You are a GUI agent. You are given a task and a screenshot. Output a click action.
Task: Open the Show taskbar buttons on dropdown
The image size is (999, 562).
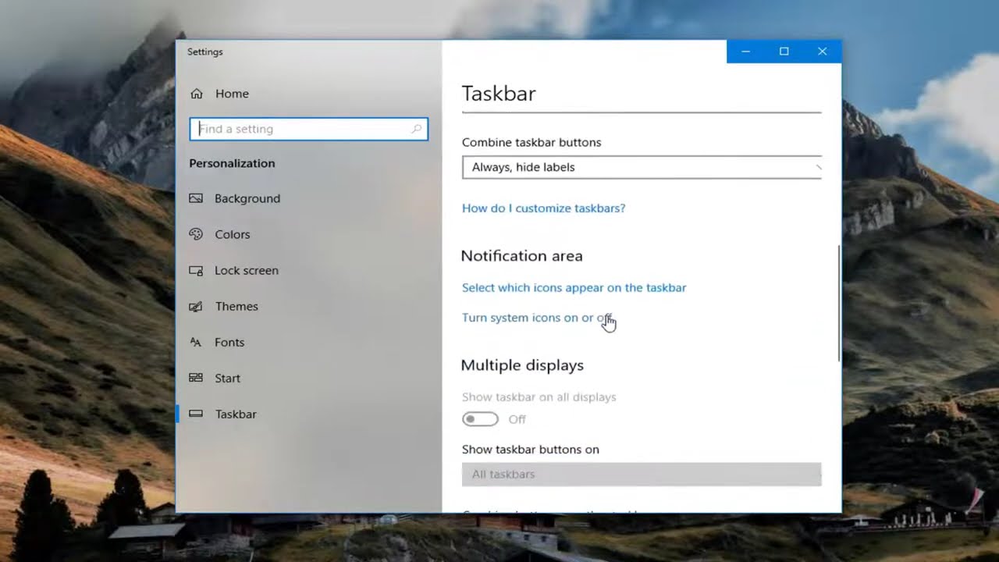coord(642,474)
